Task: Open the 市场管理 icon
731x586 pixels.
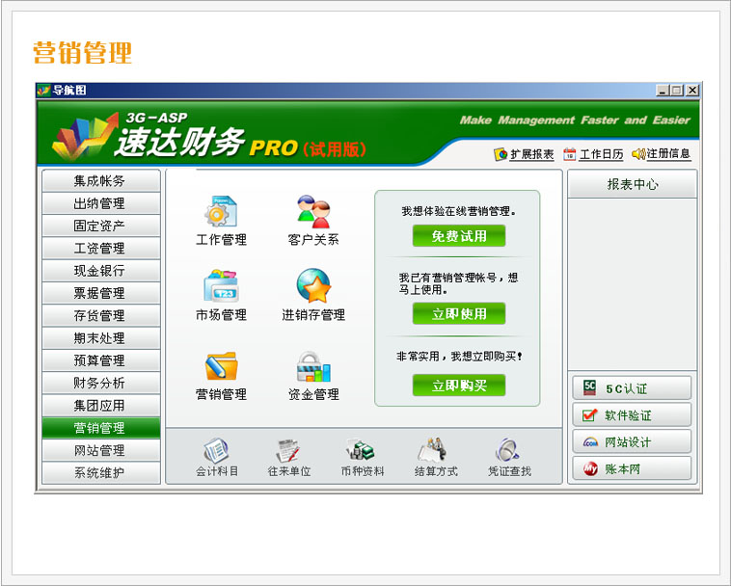Action: pos(221,285)
